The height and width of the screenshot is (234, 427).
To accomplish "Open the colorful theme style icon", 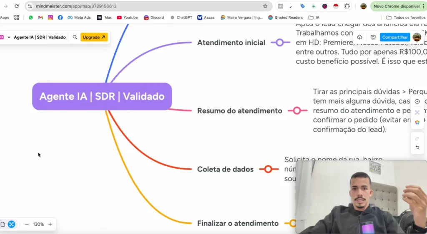I will pyautogui.click(x=417, y=122).
